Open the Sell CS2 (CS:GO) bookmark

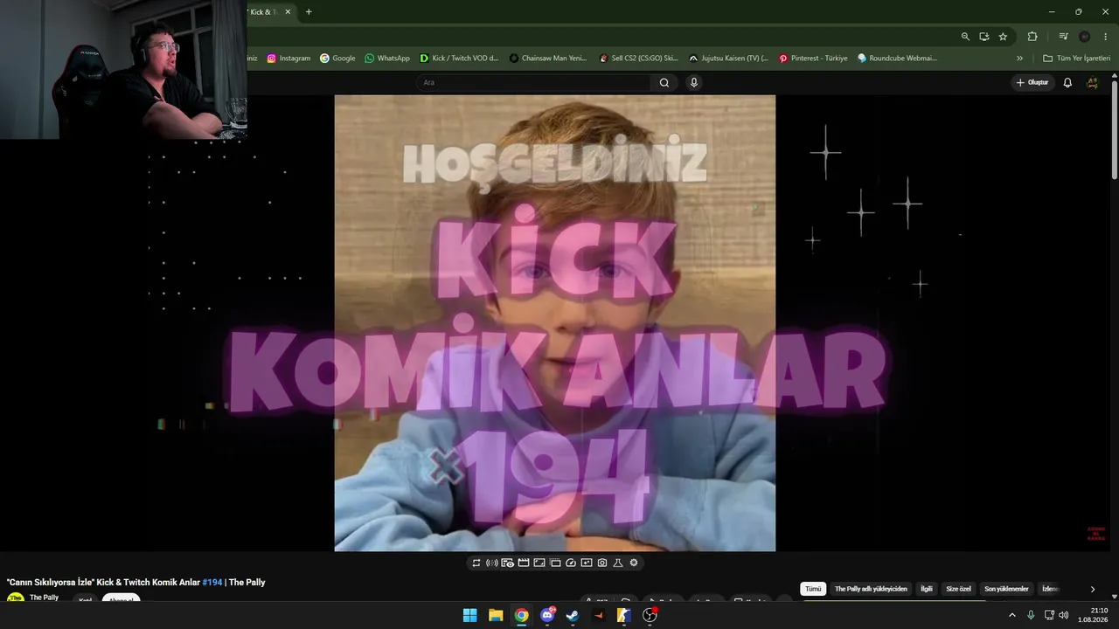pyautogui.click(x=638, y=59)
